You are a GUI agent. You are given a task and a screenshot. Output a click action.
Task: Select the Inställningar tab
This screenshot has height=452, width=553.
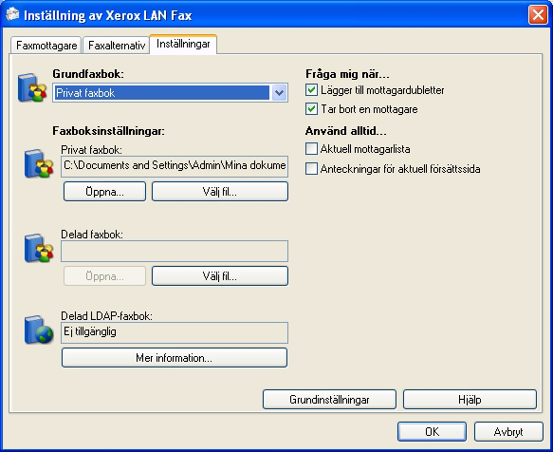click(x=183, y=44)
